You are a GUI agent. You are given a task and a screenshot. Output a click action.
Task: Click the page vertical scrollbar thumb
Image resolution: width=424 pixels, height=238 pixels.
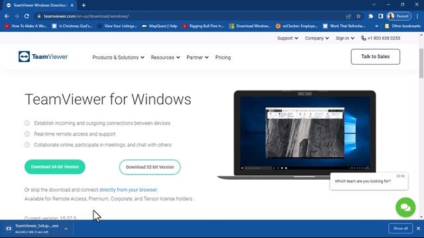pyautogui.click(x=421, y=63)
